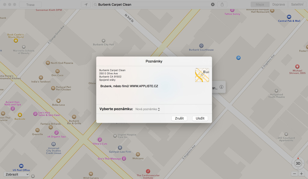Click the Bouvardia Banquet Hall Restaurant icon
The height and width of the screenshot is (179, 308).
point(272,11)
